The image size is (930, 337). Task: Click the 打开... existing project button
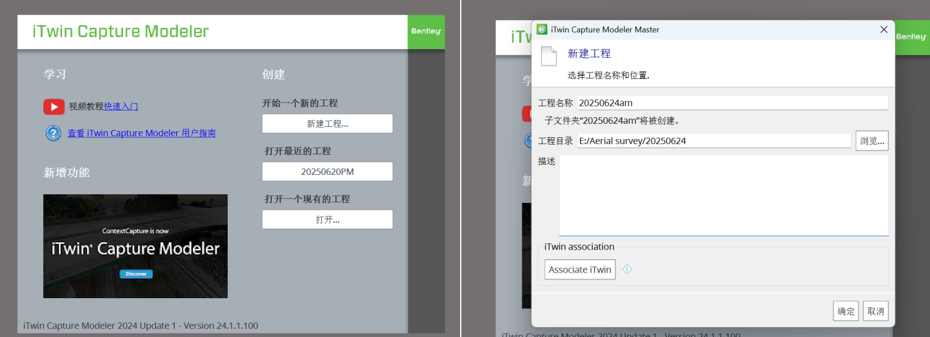click(x=327, y=219)
